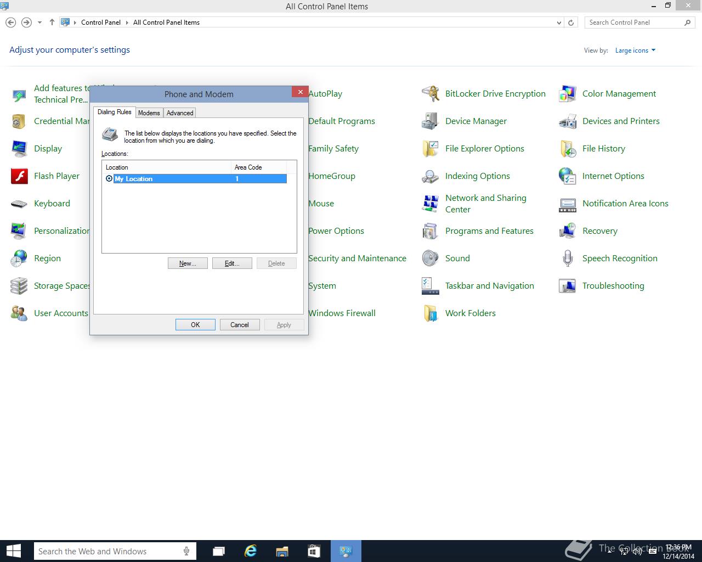Screen dimensions: 702x562
Task: Open Internet Explorer from the taskbar
Action: pos(251,551)
